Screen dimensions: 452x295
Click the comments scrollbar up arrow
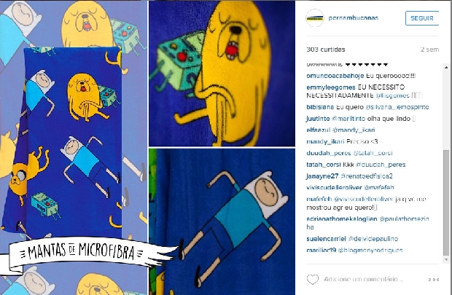[446, 68]
